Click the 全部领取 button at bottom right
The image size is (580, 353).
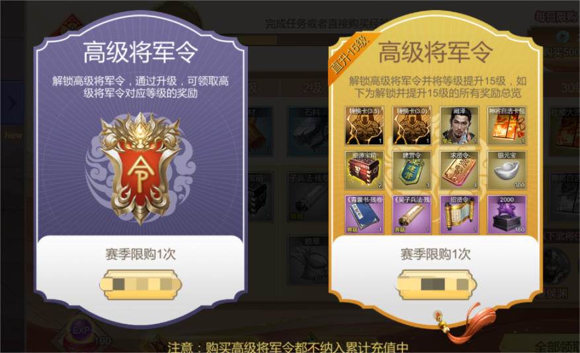pyautogui.click(x=557, y=346)
